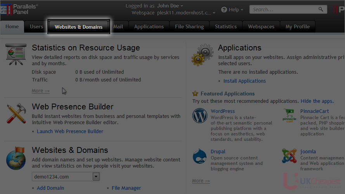Image resolution: width=345 pixels, height=194 pixels.
Task: Click the Applications section heading
Action: (239, 48)
